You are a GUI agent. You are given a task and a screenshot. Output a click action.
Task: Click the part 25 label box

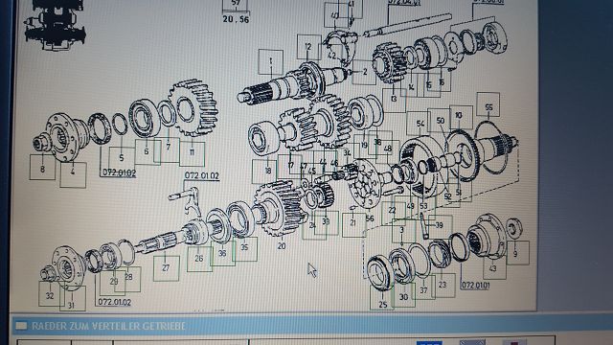point(382,298)
